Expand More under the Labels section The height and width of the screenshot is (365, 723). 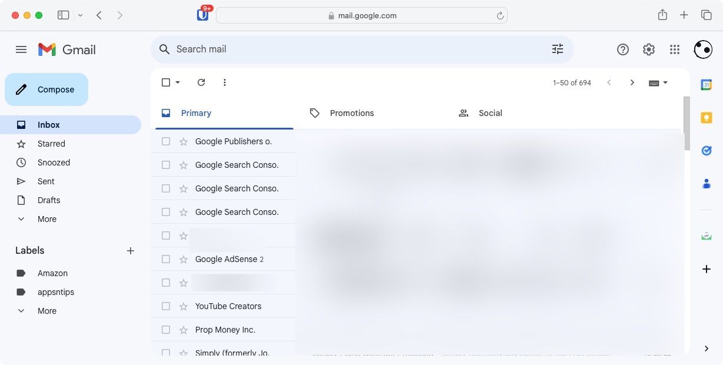[47, 311]
